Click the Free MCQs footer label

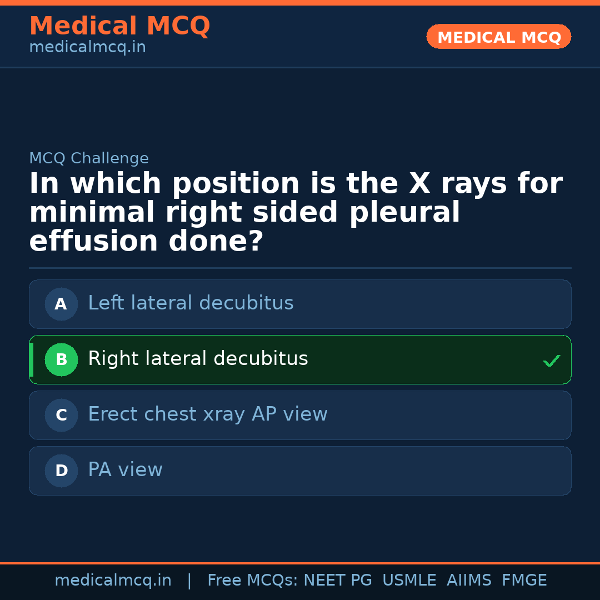coord(253,581)
